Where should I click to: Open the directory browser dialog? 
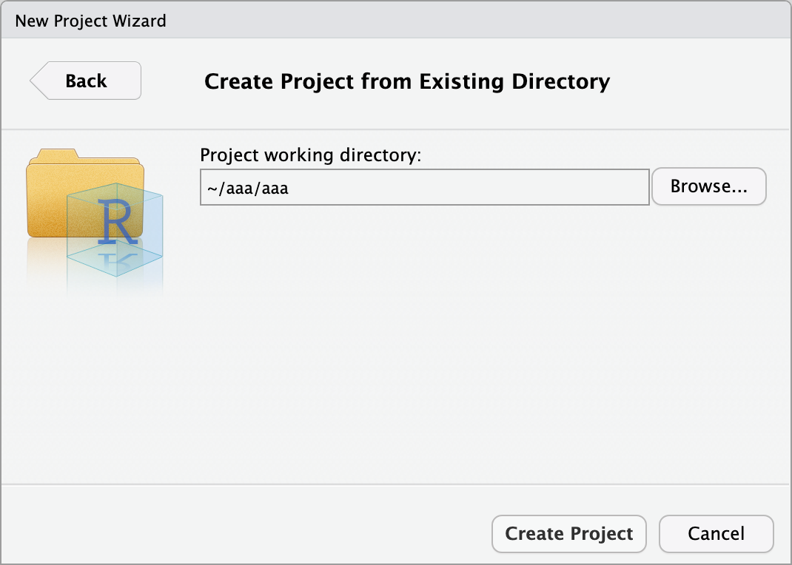(708, 186)
